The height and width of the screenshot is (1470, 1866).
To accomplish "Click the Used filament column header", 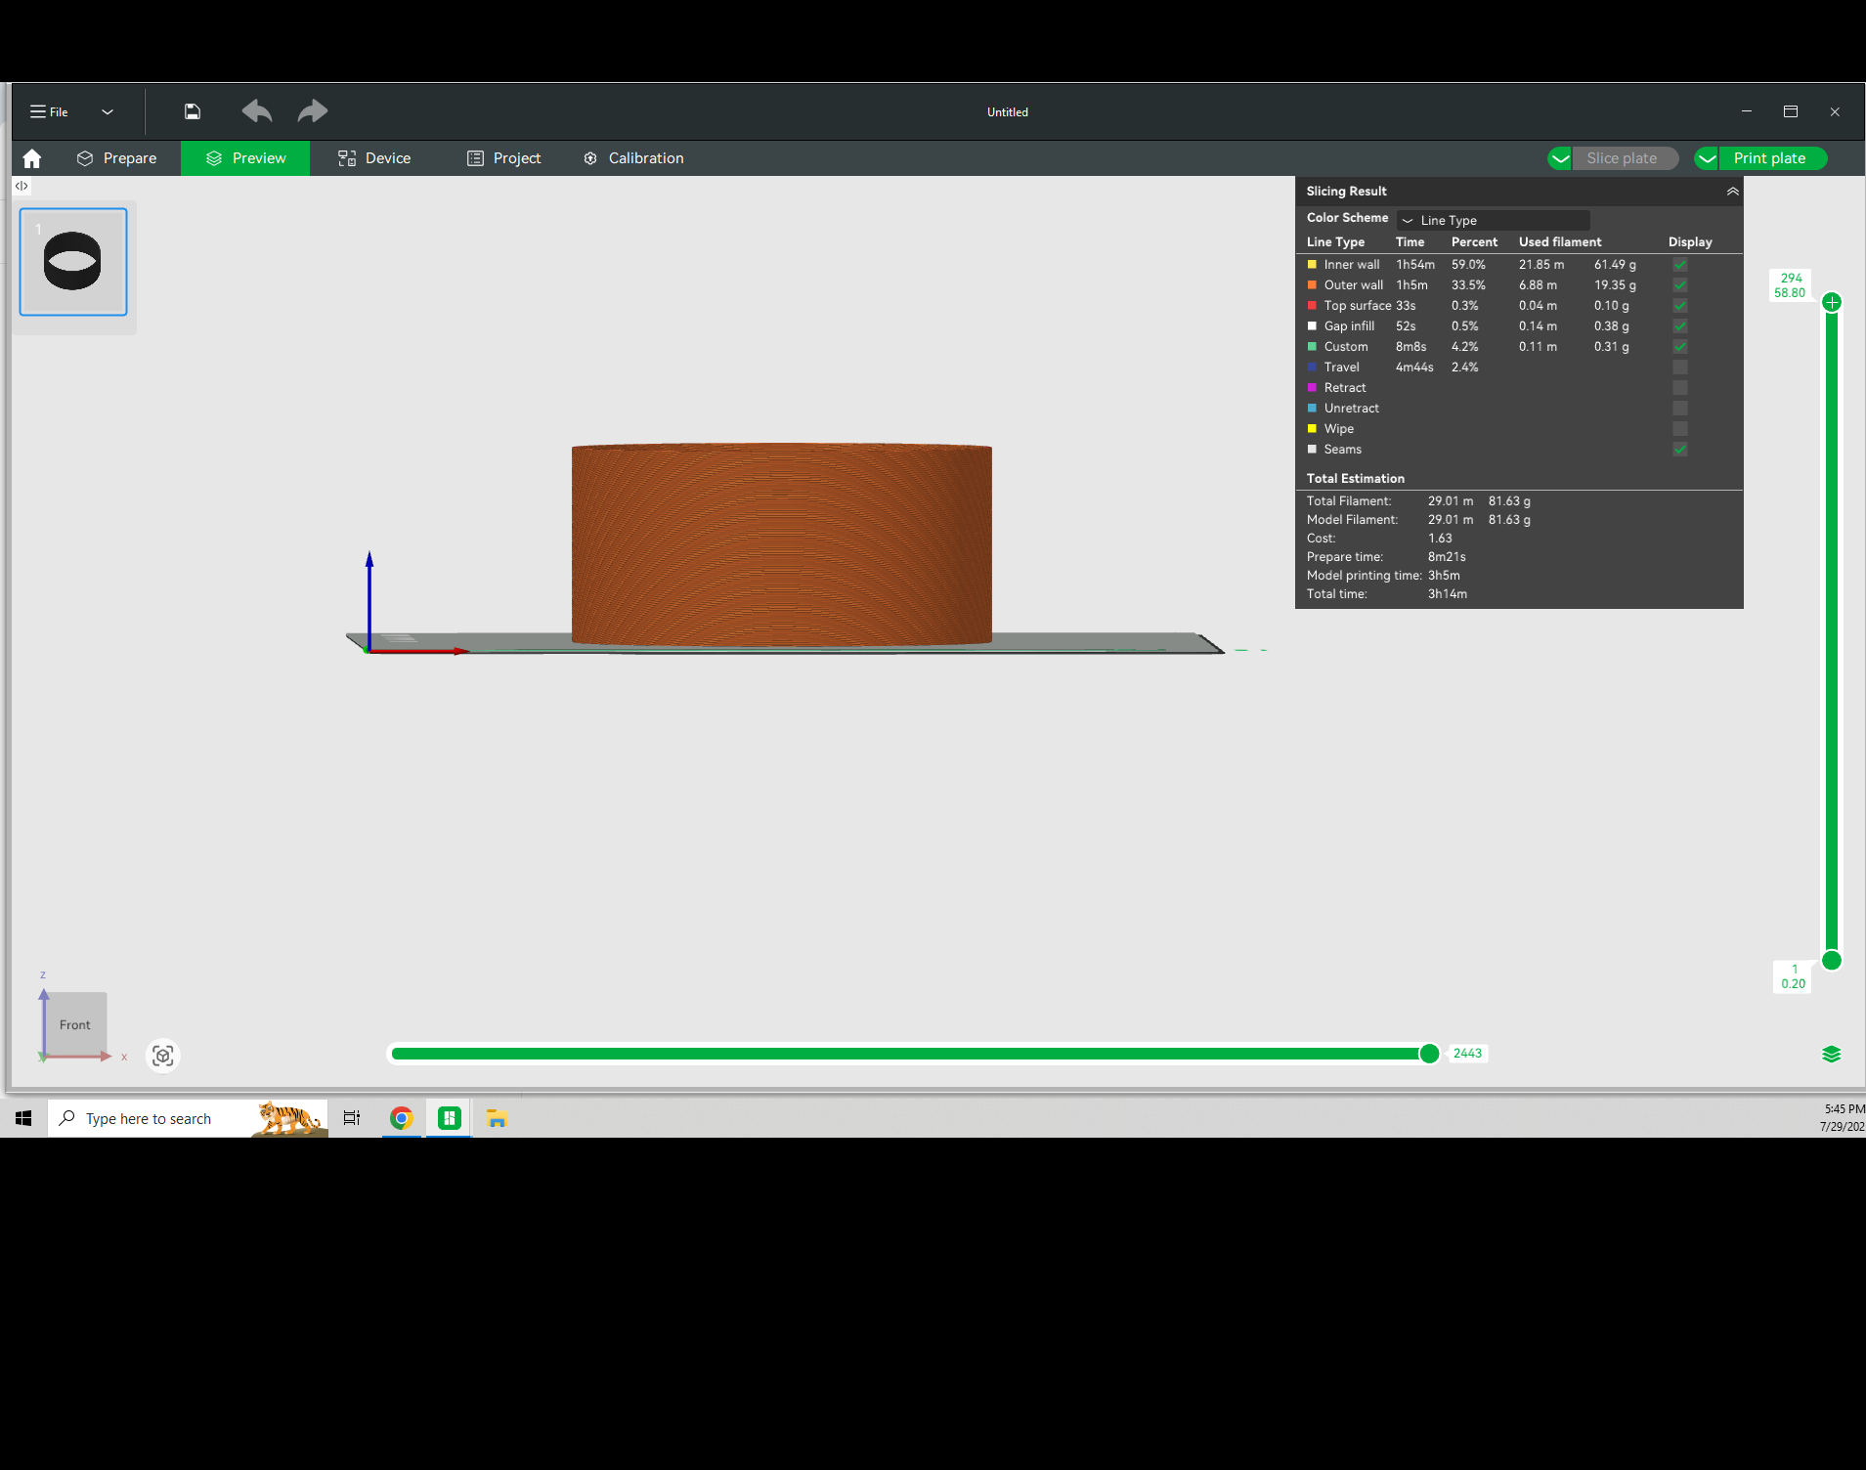I will pos(1560,242).
